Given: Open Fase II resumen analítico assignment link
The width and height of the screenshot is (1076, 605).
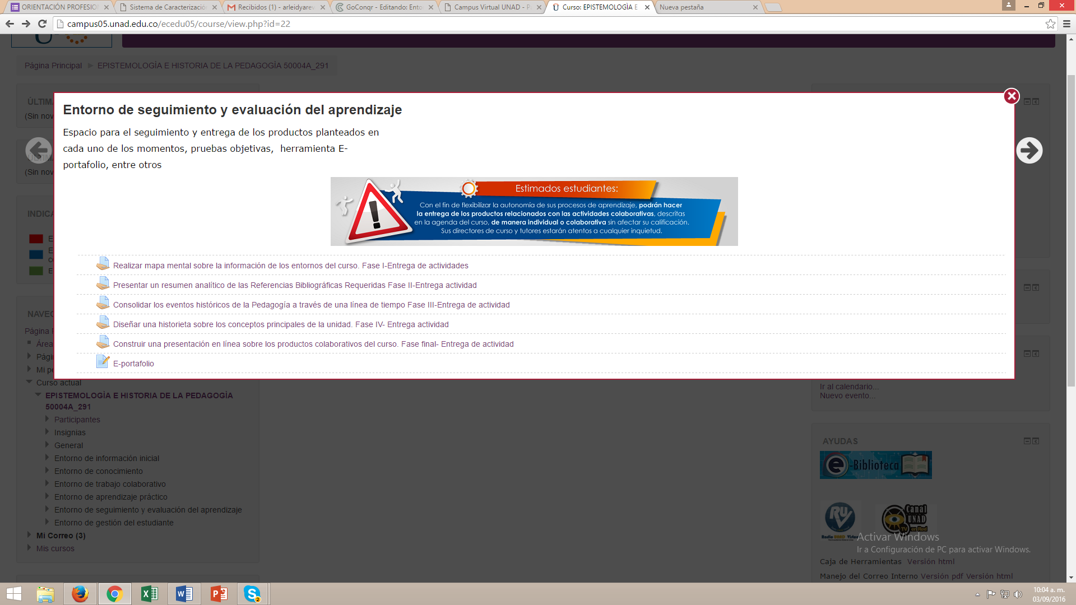Looking at the screenshot, I should (295, 285).
